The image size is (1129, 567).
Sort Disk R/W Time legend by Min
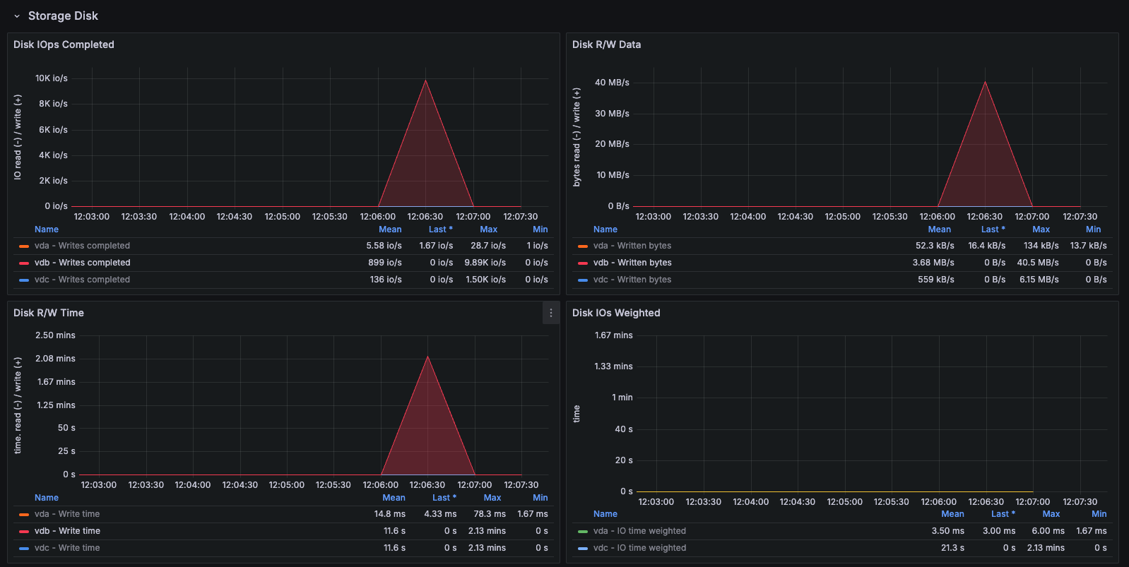pos(540,498)
